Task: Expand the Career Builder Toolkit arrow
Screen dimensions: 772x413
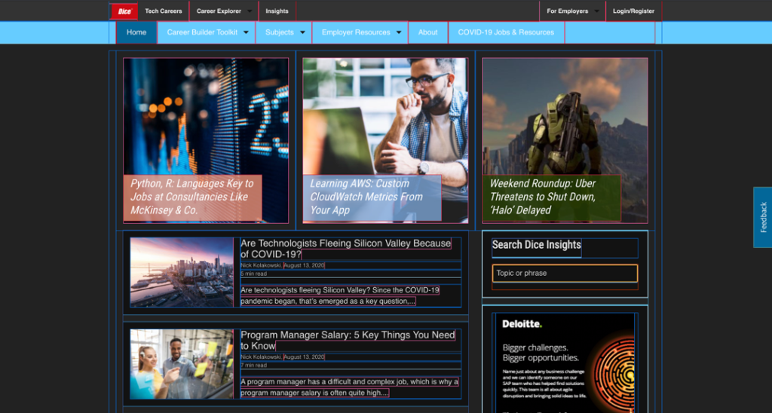Action: tap(247, 32)
